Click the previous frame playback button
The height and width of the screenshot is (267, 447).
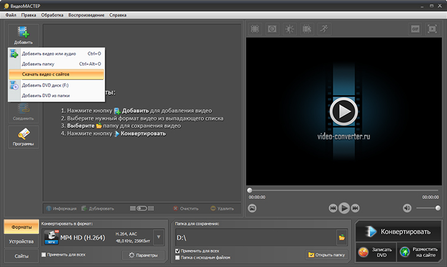coord(333,208)
